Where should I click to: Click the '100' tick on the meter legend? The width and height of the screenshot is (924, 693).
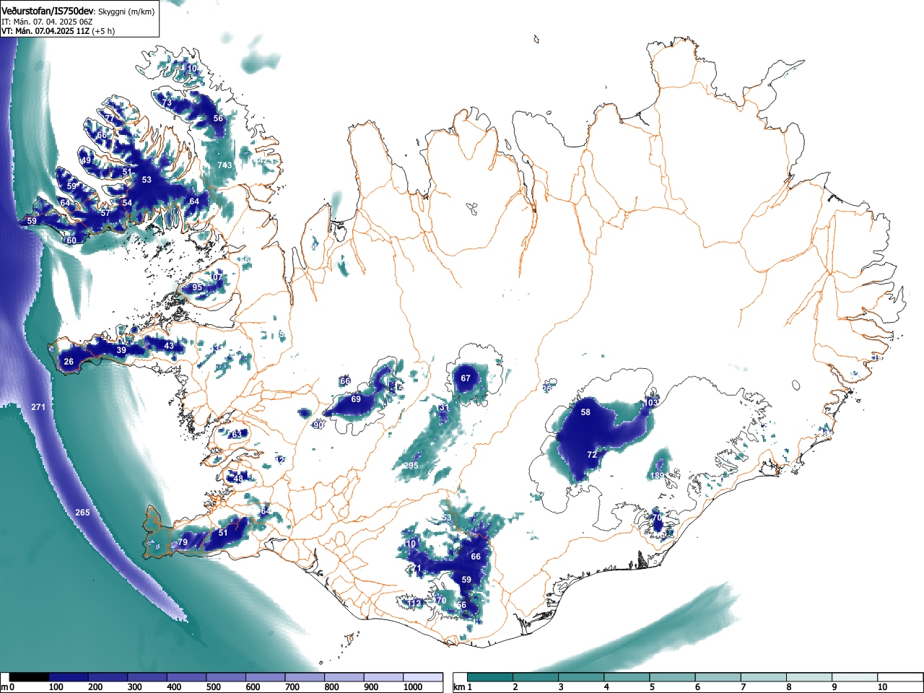pos(56,687)
